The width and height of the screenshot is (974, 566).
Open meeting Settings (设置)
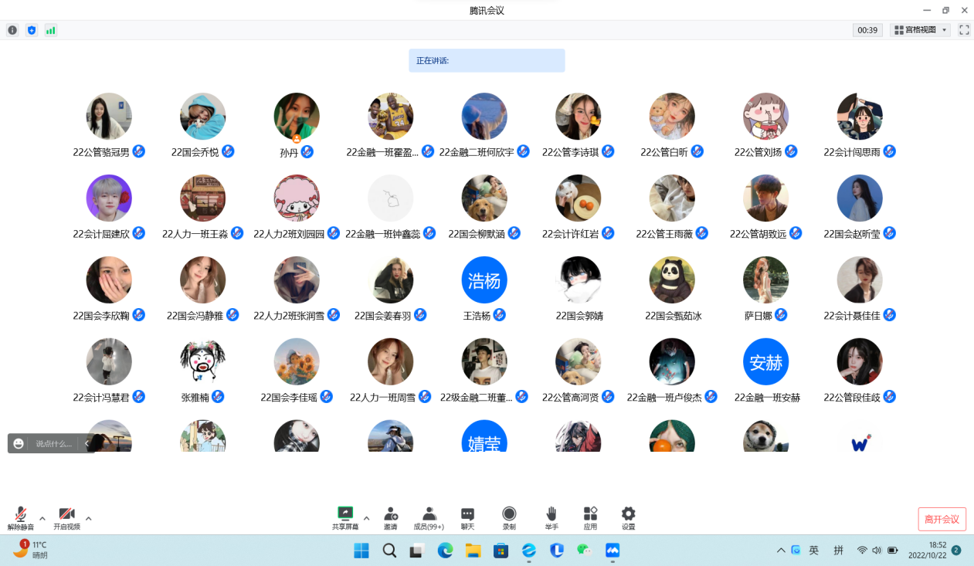(629, 518)
